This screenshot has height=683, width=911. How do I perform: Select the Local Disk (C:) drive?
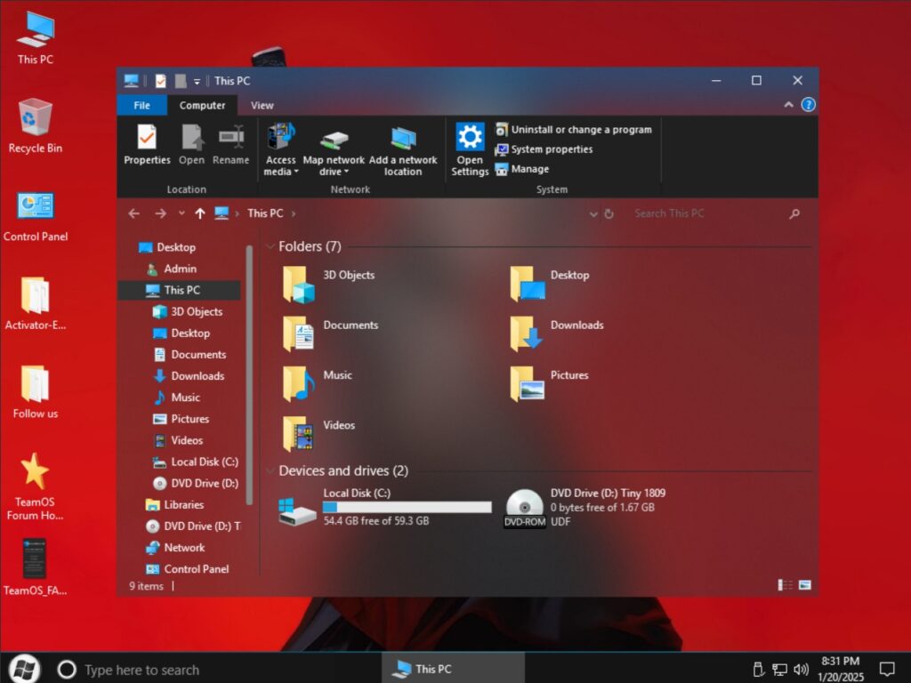383,507
